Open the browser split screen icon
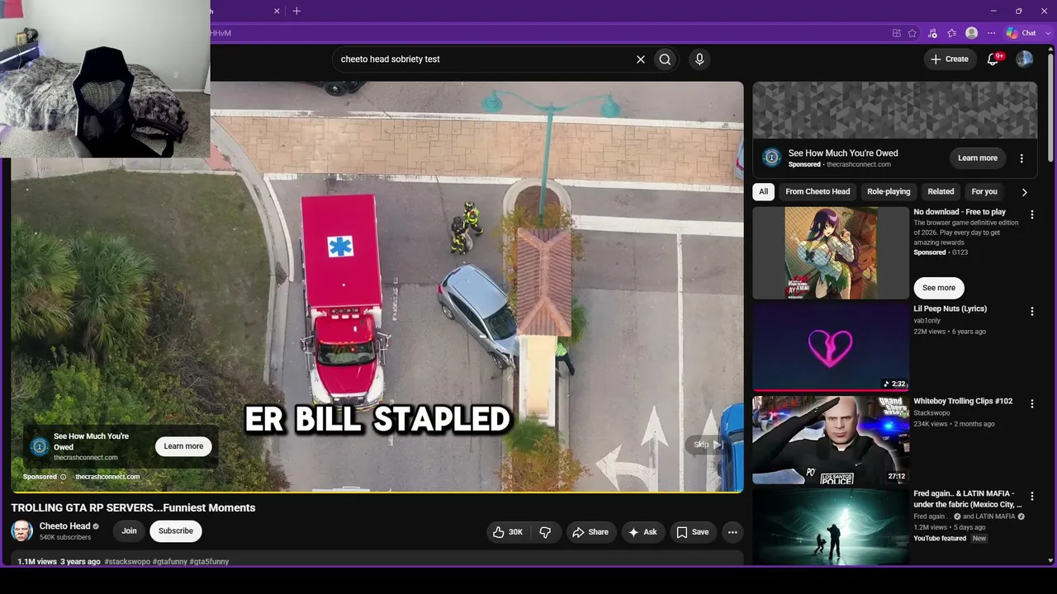Image resolution: width=1057 pixels, height=594 pixels. 897,33
